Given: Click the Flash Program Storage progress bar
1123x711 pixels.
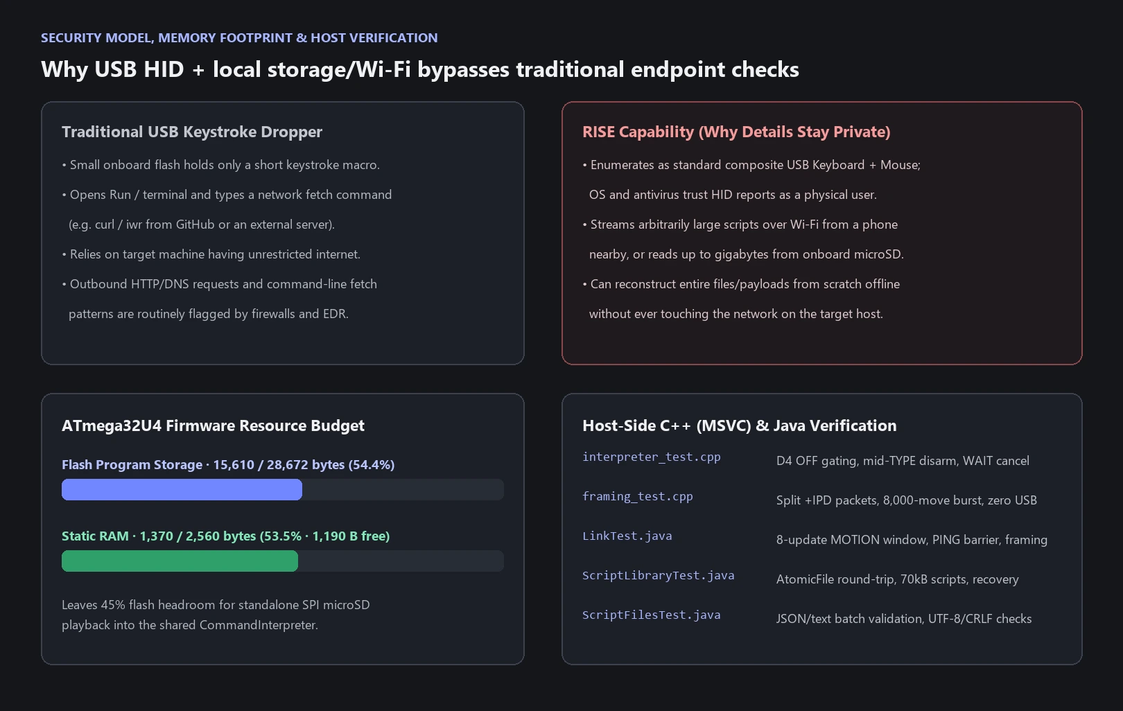Looking at the screenshot, I should 283,489.
